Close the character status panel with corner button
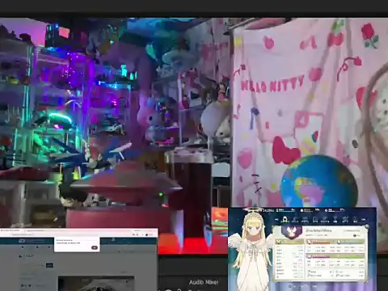Screen dimensions: 388x291 [367, 226]
